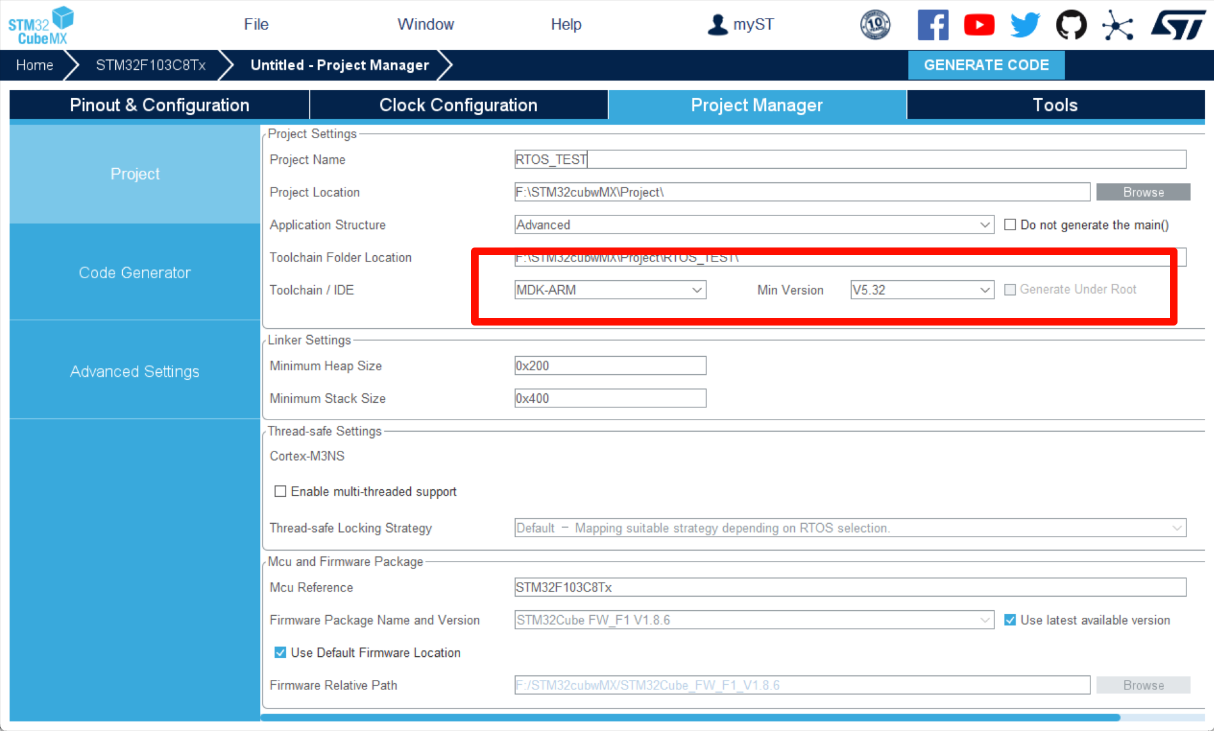Select Project in the side panel
The image size is (1214, 731).
coord(135,174)
